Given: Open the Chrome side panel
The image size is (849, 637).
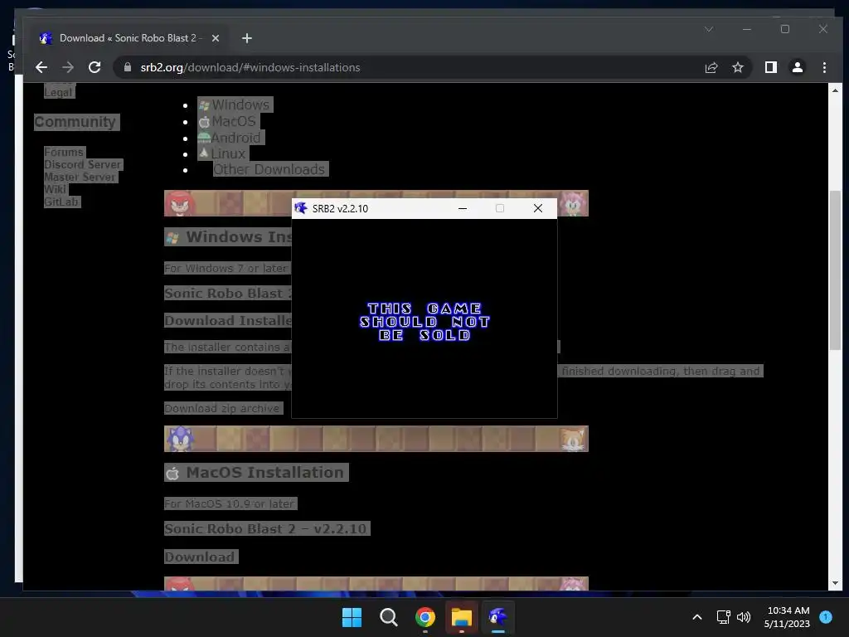Looking at the screenshot, I should [x=770, y=67].
